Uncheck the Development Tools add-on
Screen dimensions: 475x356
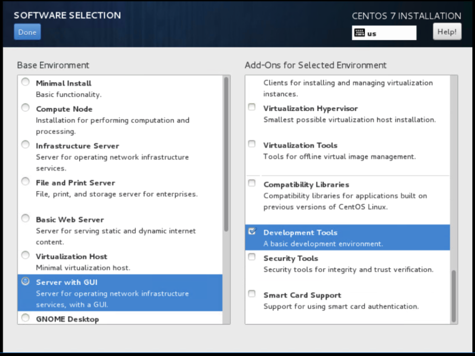[252, 231]
